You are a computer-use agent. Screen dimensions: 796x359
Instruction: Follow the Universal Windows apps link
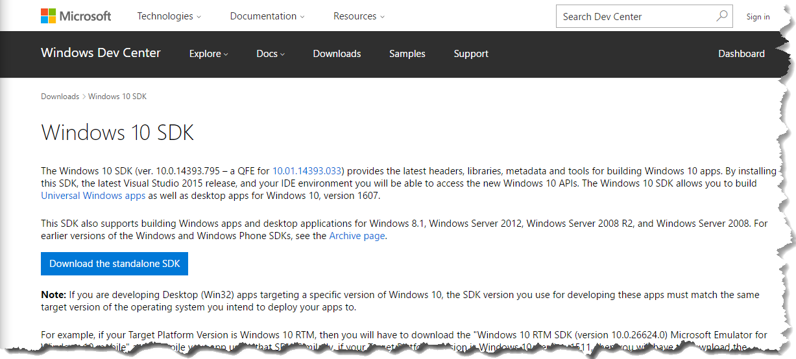point(93,195)
